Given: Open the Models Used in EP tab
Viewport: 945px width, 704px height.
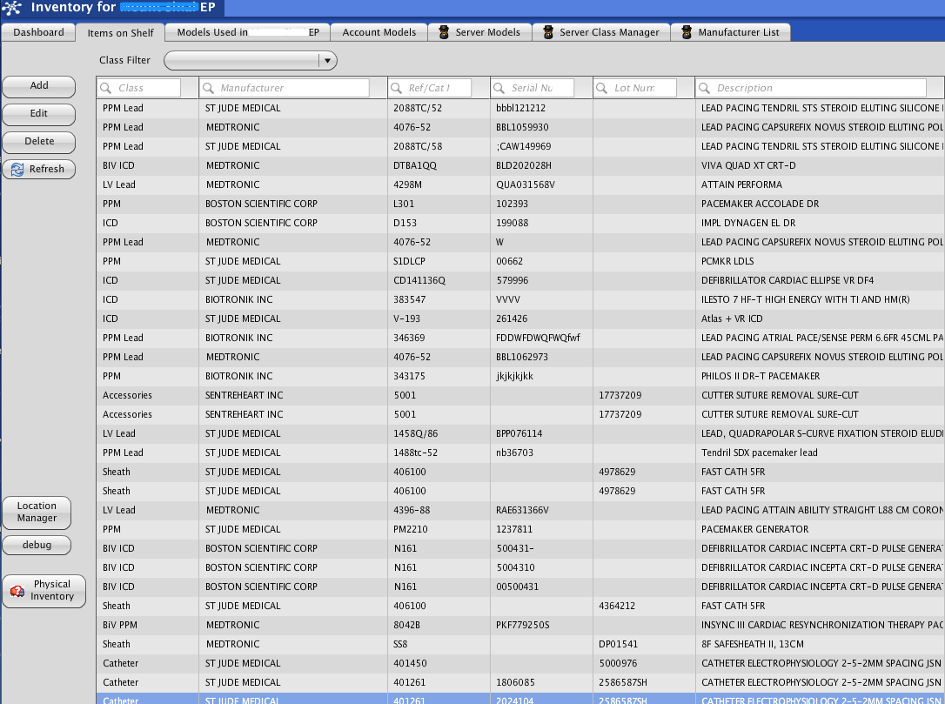Looking at the screenshot, I should pos(248,32).
